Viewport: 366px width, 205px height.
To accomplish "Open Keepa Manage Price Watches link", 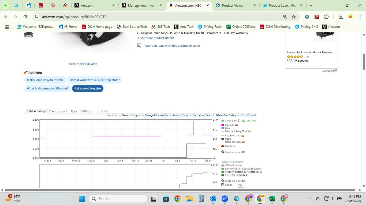I will point(157,115).
